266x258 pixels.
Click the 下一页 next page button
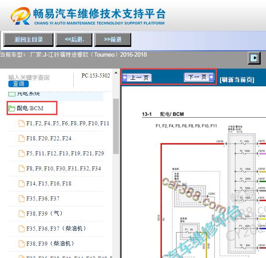(199, 77)
